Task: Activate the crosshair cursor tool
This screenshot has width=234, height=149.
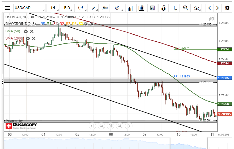Action: (175, 8)
